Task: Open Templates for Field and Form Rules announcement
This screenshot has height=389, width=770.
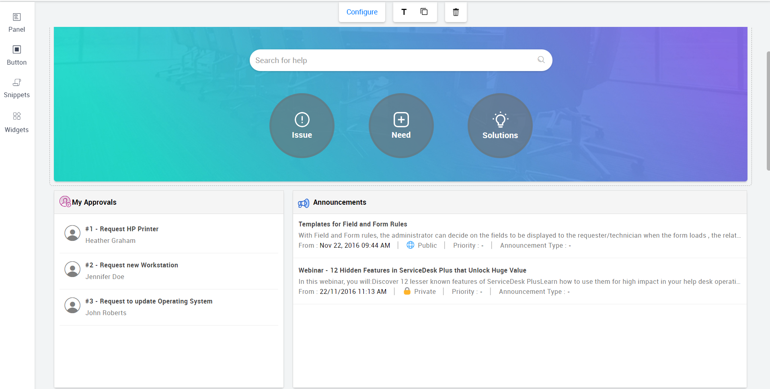Action: click(353, 224)
